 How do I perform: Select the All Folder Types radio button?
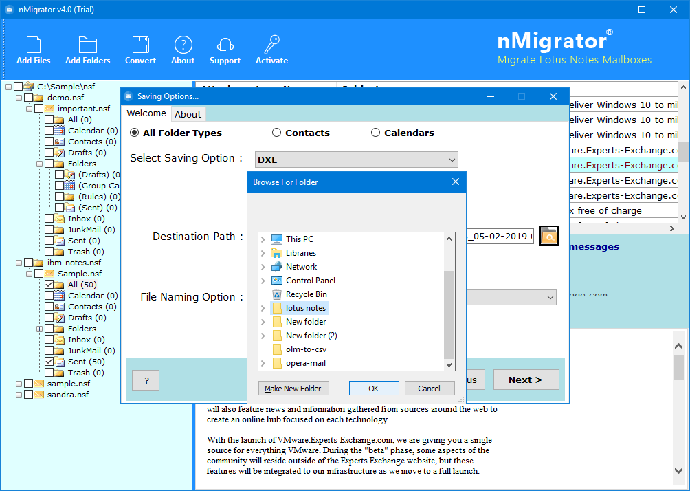(x=135, y=133)
